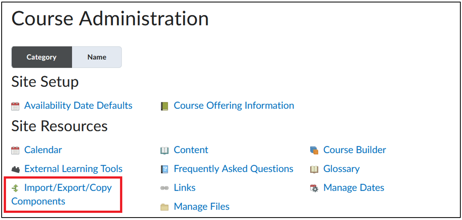Image resolution: width=462 pixels, height=220 pixels.
Task: Click the chain icon beside Links
Action: click(x=164, y=188)
